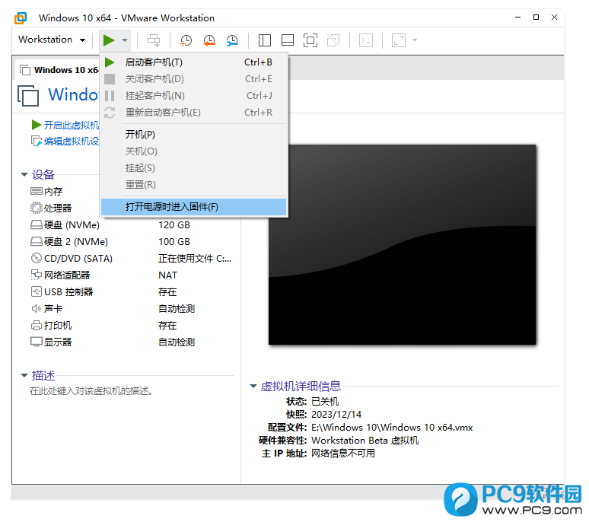Select 开机(P) in the power menu
This screenshot has width=589, height=522.
pyautogui.click(x=140, y=135)
